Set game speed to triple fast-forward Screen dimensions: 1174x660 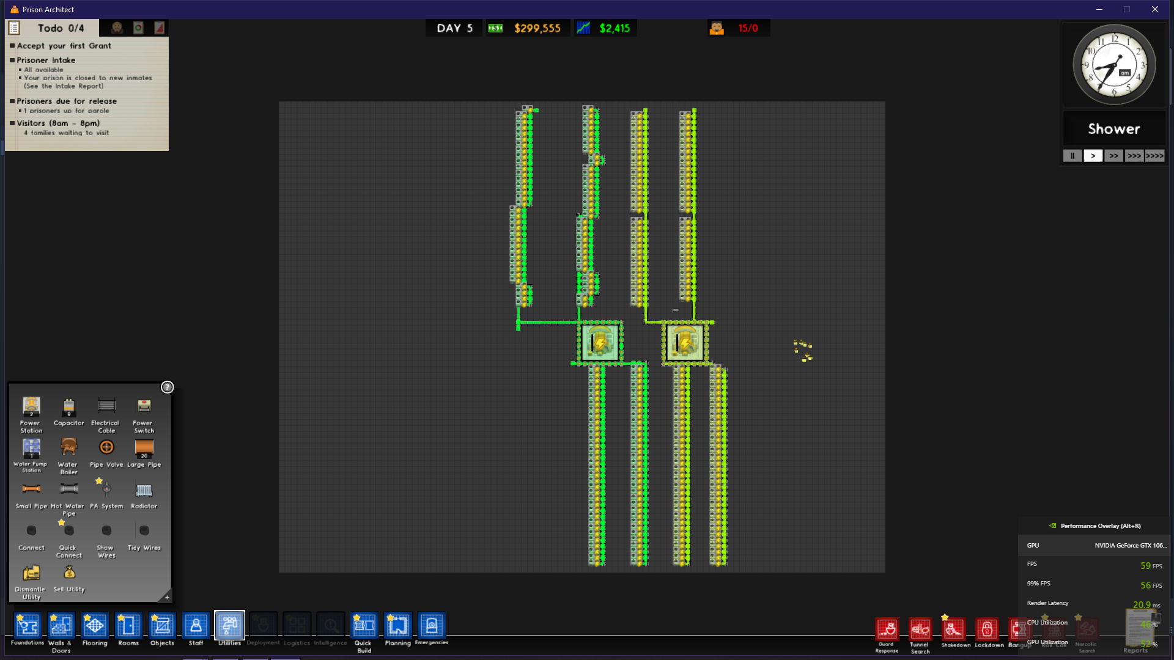[1134, 156]
